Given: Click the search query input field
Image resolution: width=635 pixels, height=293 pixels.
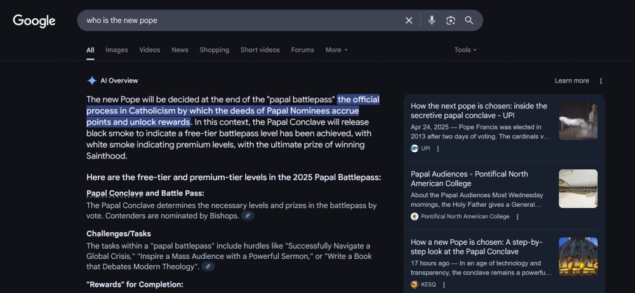Looking at the screenshot, I should coord(243,20).
